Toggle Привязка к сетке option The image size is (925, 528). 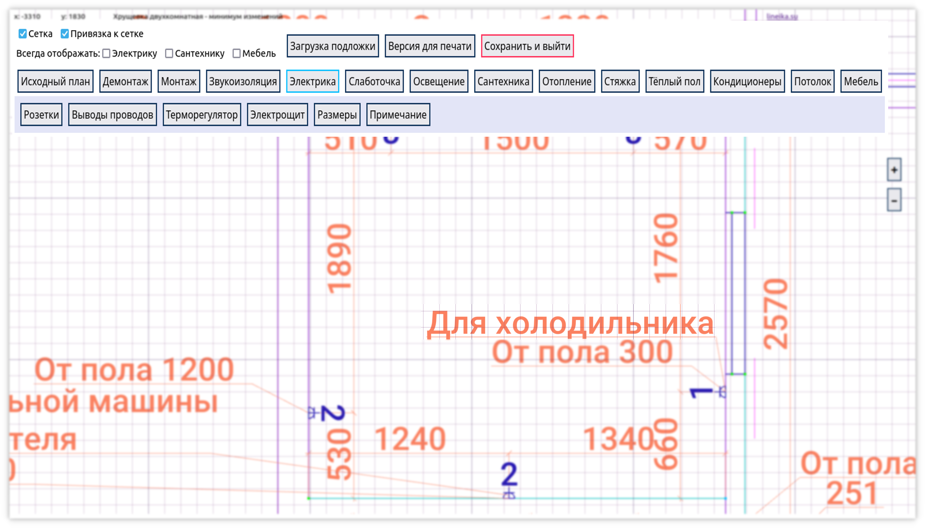[64, 33]
